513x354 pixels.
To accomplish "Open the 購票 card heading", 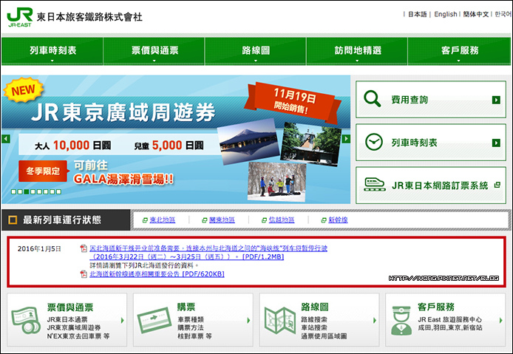I will click(x=186, y=307).
